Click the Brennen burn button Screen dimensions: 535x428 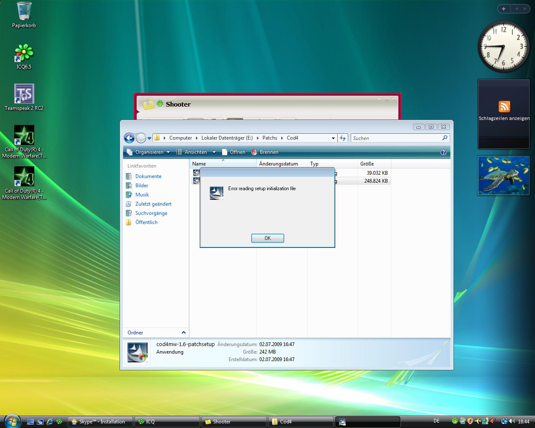tap(265, 152)
